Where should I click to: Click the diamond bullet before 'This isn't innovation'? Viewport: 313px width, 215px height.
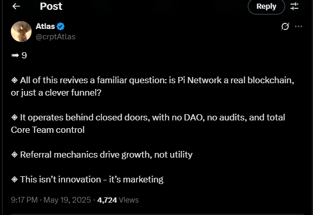(x=14, y=179)
